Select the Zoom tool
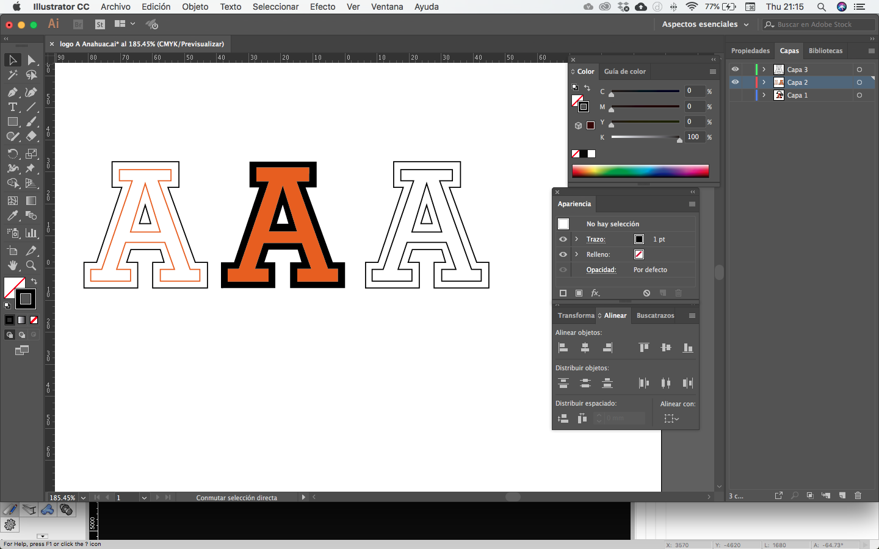879x549 pixels. [x=31, y=265]
